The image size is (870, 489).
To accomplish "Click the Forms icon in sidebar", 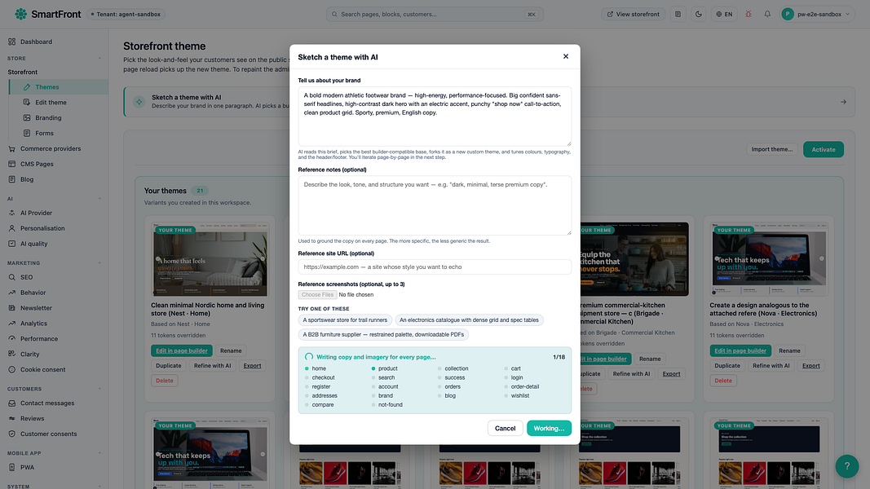I will (27, 133).
